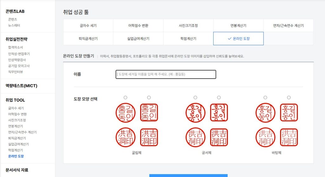Click the round 홍길동인 바탕체 stamp image

pos(266,113)
